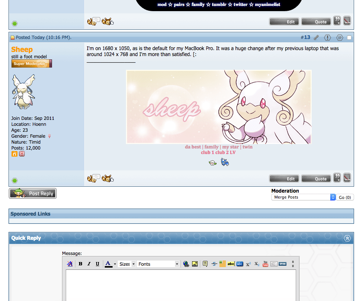
Task: Click the Insert Link globe icon
Action: [186, 264]
